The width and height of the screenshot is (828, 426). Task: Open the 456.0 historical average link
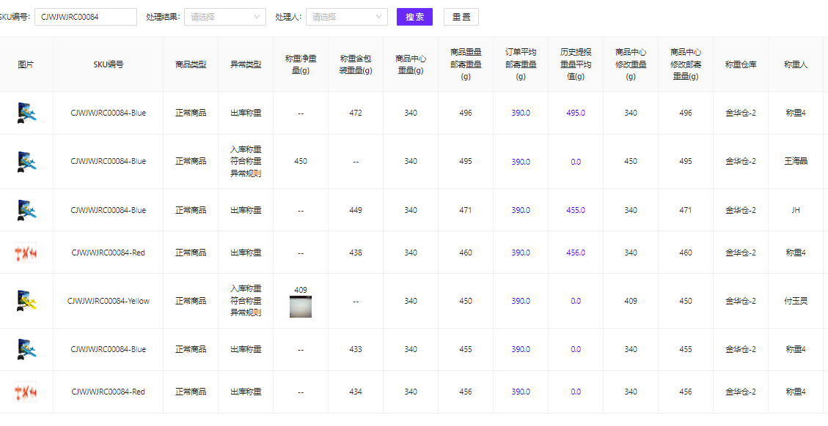click(x=576, y=253)
